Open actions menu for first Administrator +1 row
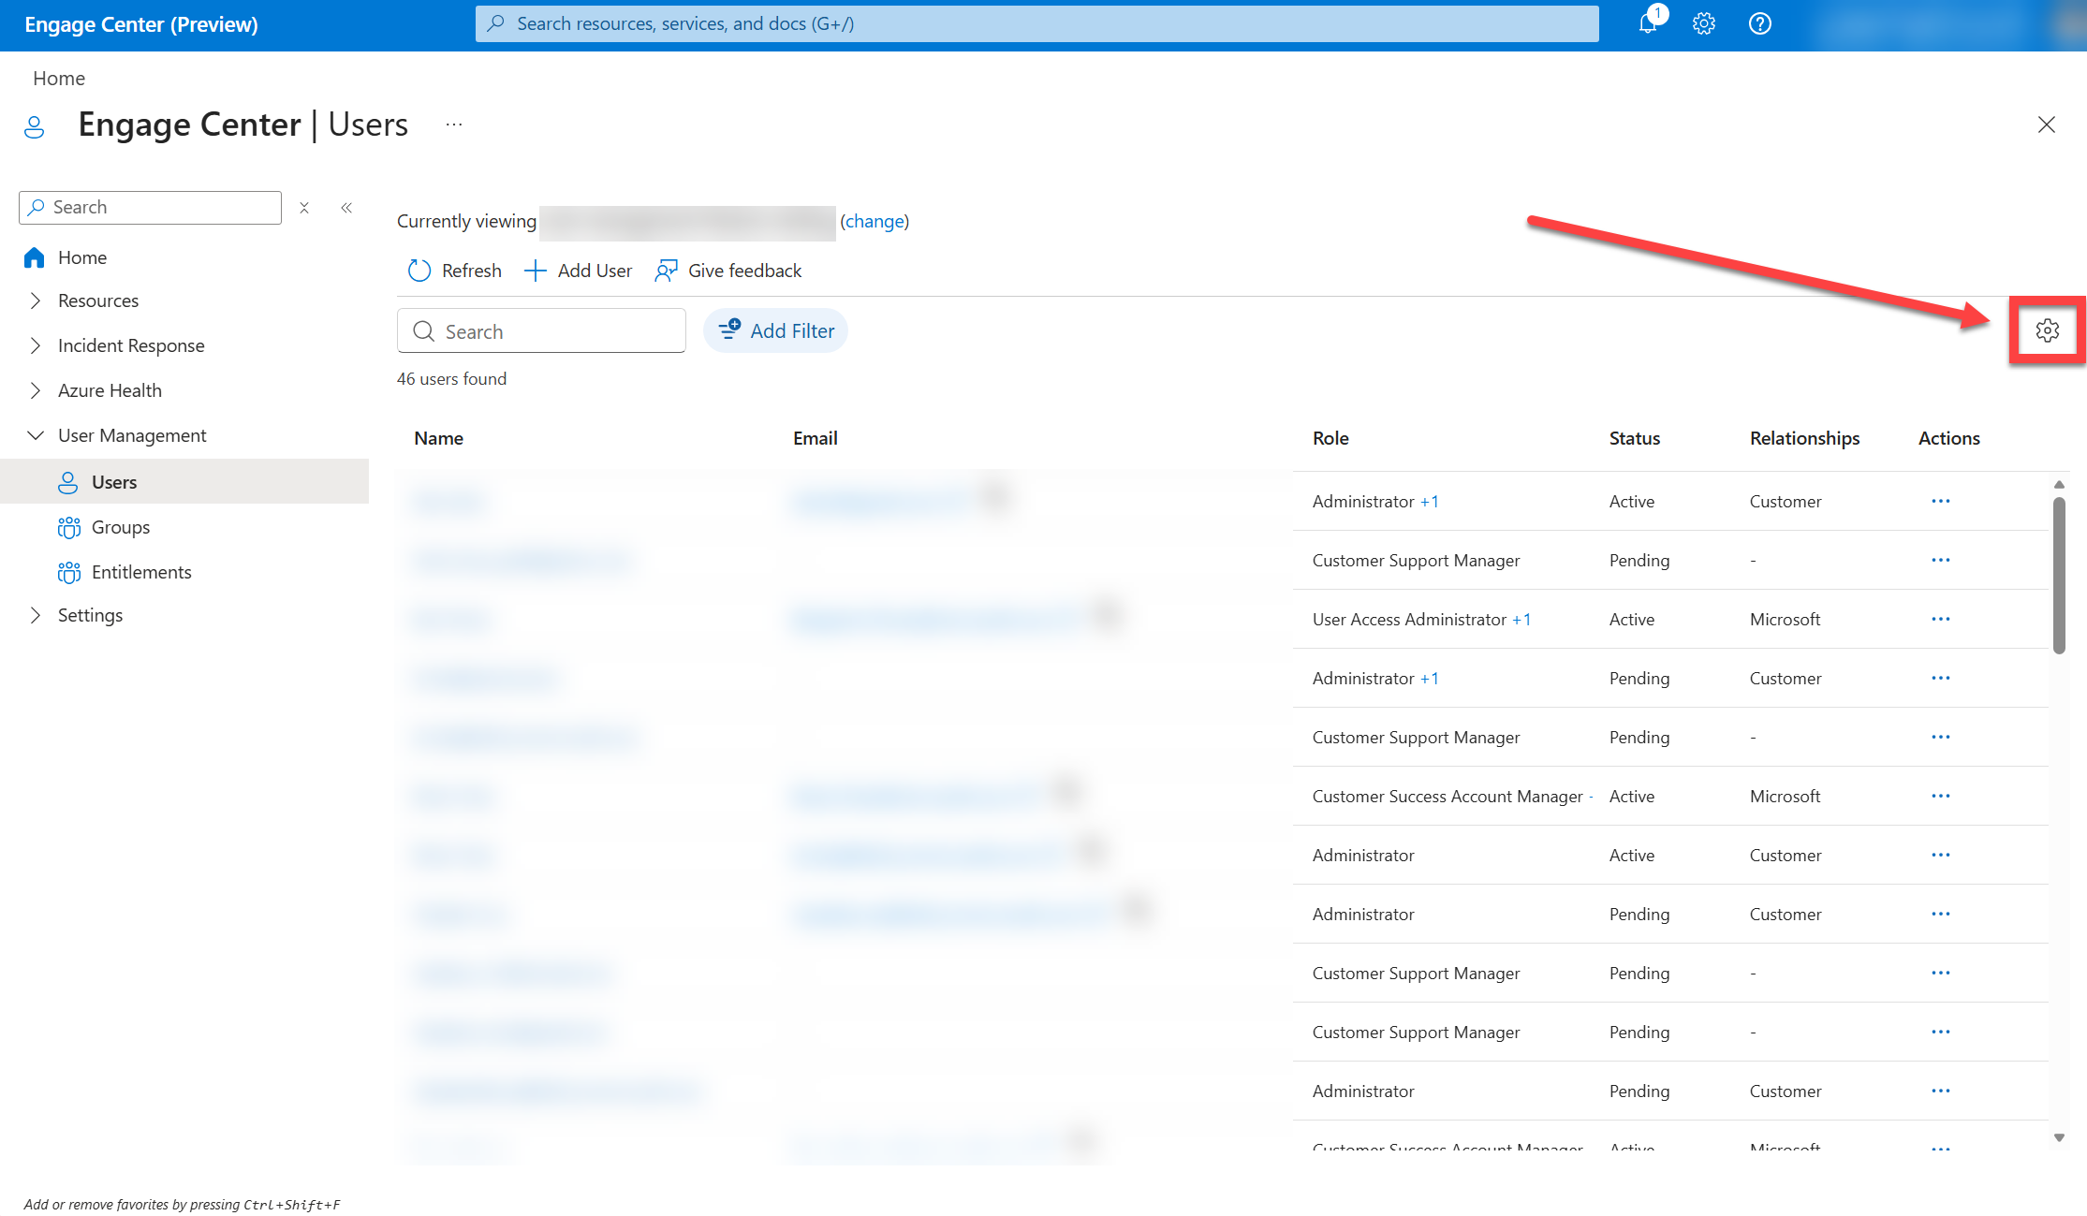The height and width of the screenshot is (1216, 2087). (x=1941, y=501)
